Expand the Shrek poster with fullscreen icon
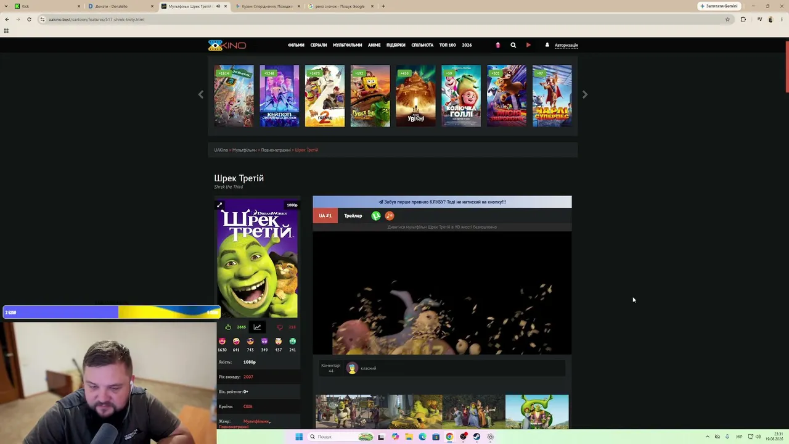The image size is (789, 444). pyautogui.click(x=219, y=205)
